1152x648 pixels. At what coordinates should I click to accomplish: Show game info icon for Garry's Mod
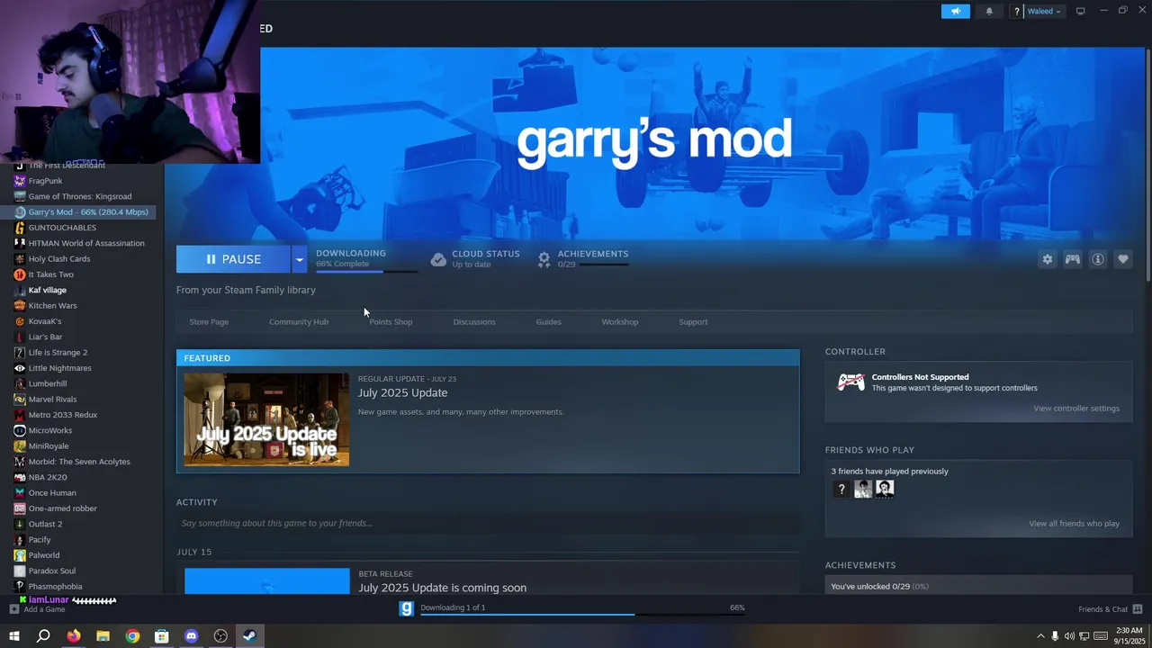tap(1098, 259)
